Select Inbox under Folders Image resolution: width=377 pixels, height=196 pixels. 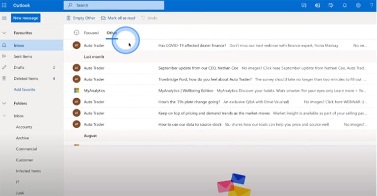[x=19, y=116]
